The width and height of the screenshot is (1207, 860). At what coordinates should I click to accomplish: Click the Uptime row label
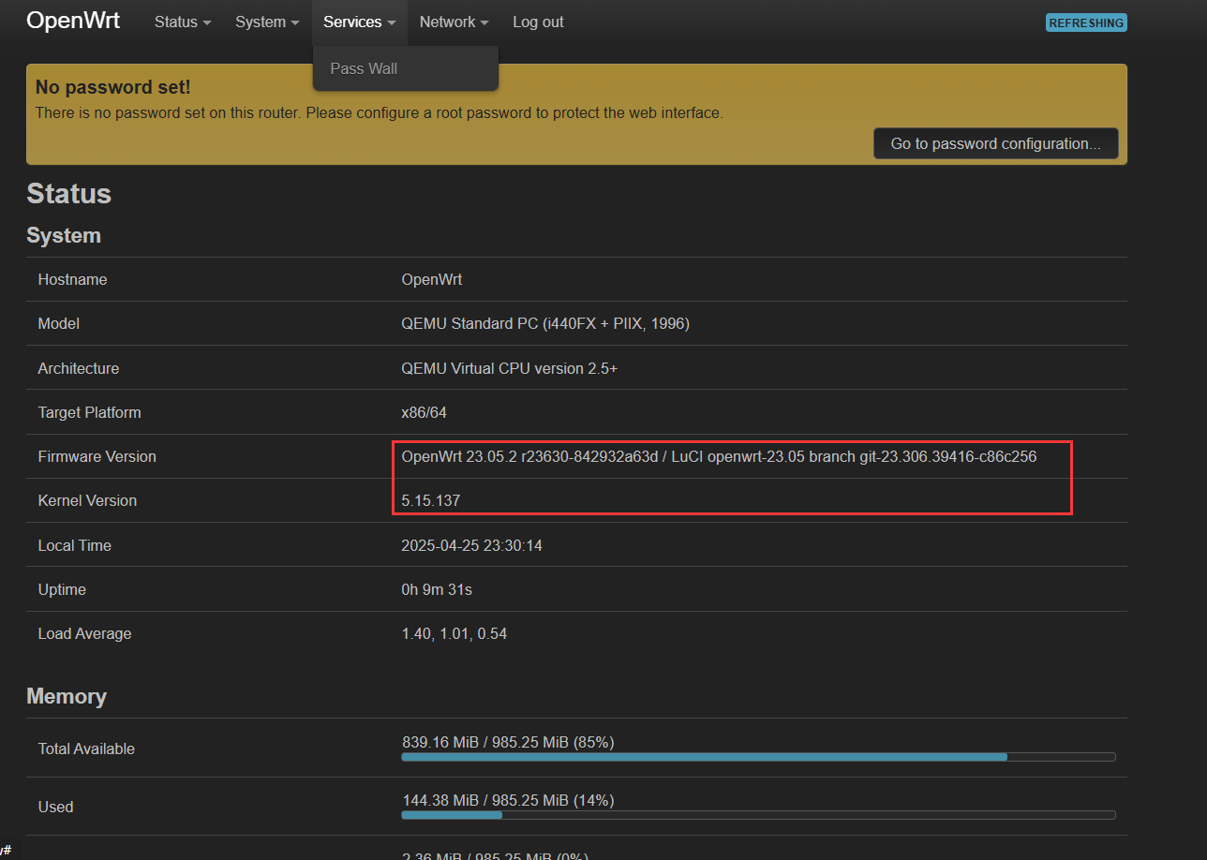click(62, 589)
